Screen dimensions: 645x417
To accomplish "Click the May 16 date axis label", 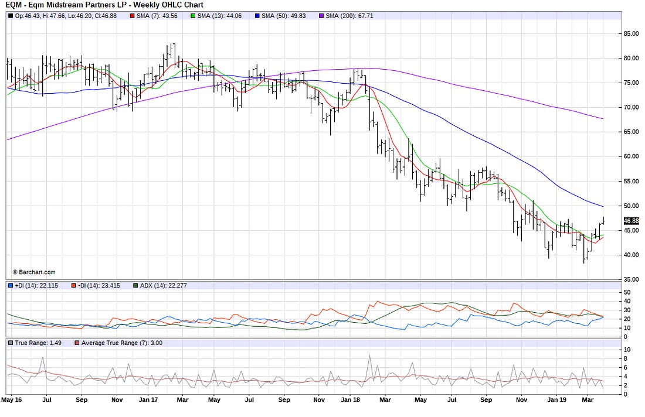I will tap(12, 400).
